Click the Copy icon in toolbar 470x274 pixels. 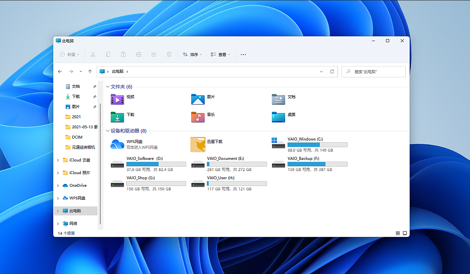[108, 54]
